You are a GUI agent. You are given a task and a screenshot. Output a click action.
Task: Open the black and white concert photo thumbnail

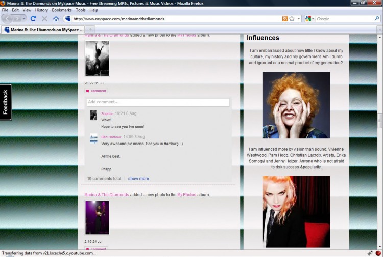(97, 58)
